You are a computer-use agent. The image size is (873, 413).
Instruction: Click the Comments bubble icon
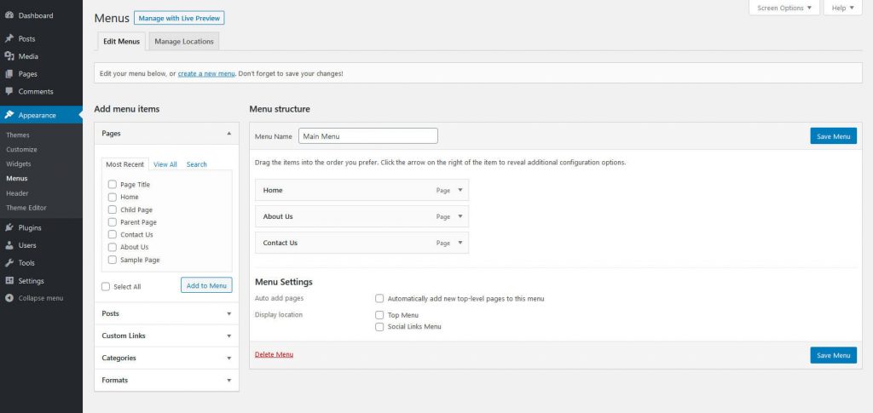coord(9,91)
